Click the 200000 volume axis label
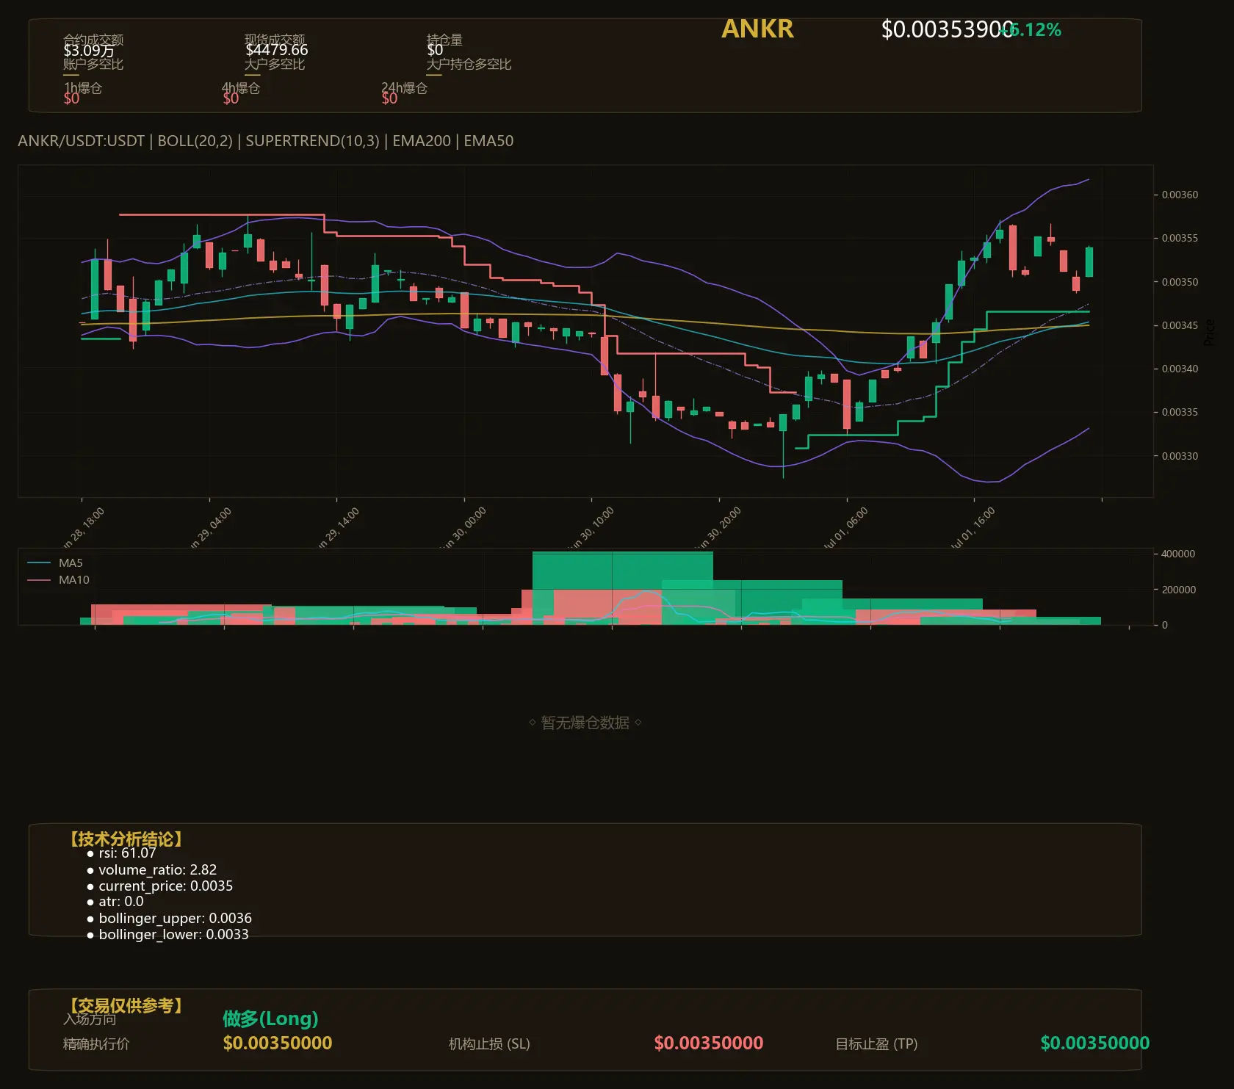 click(x=1178, y=590)
